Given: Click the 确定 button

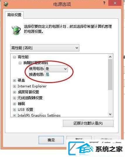Looking at the screenshot, I should click(x=51, y=140).
